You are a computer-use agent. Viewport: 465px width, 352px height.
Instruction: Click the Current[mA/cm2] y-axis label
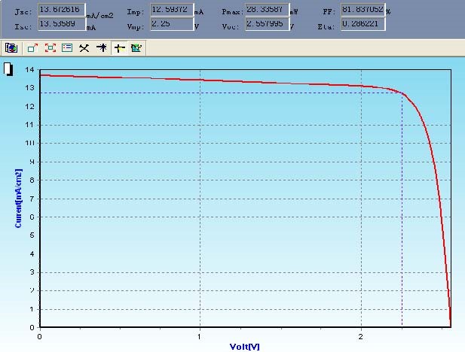coord(18,199)
